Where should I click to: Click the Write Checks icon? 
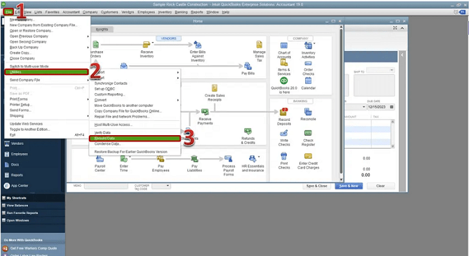click(284, 133)
